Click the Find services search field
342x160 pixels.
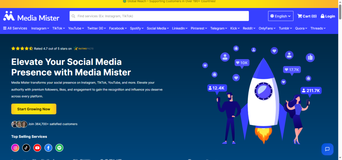[x=159, y=16]
